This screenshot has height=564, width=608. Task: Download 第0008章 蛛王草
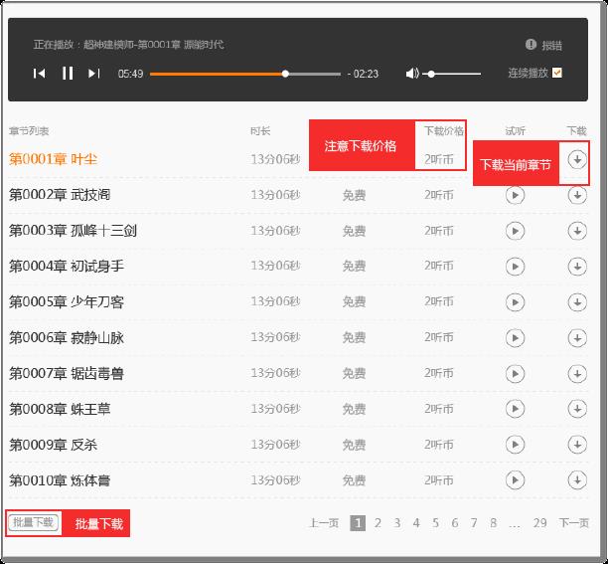577,409
